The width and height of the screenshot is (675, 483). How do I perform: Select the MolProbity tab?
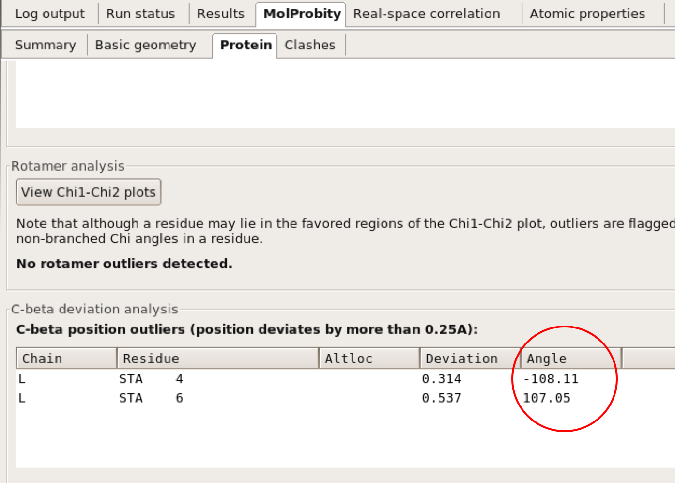[x=302, y=14]
